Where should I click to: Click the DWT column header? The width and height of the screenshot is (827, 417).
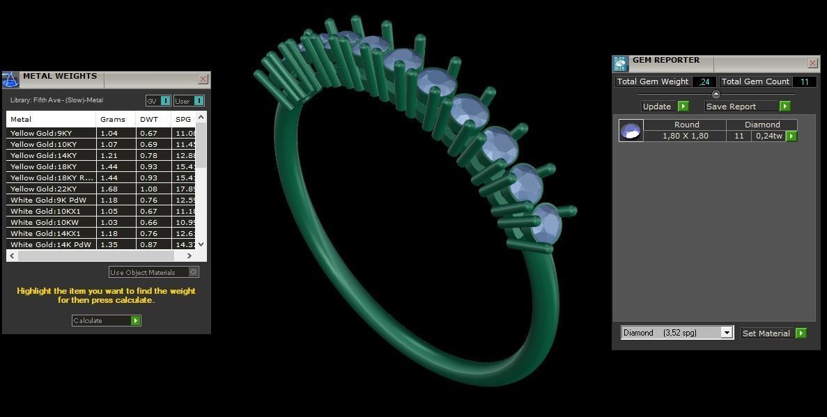(153, 119)
